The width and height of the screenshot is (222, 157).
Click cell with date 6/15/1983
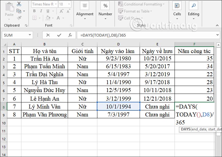pyautogui.click(x=119, y=66)
